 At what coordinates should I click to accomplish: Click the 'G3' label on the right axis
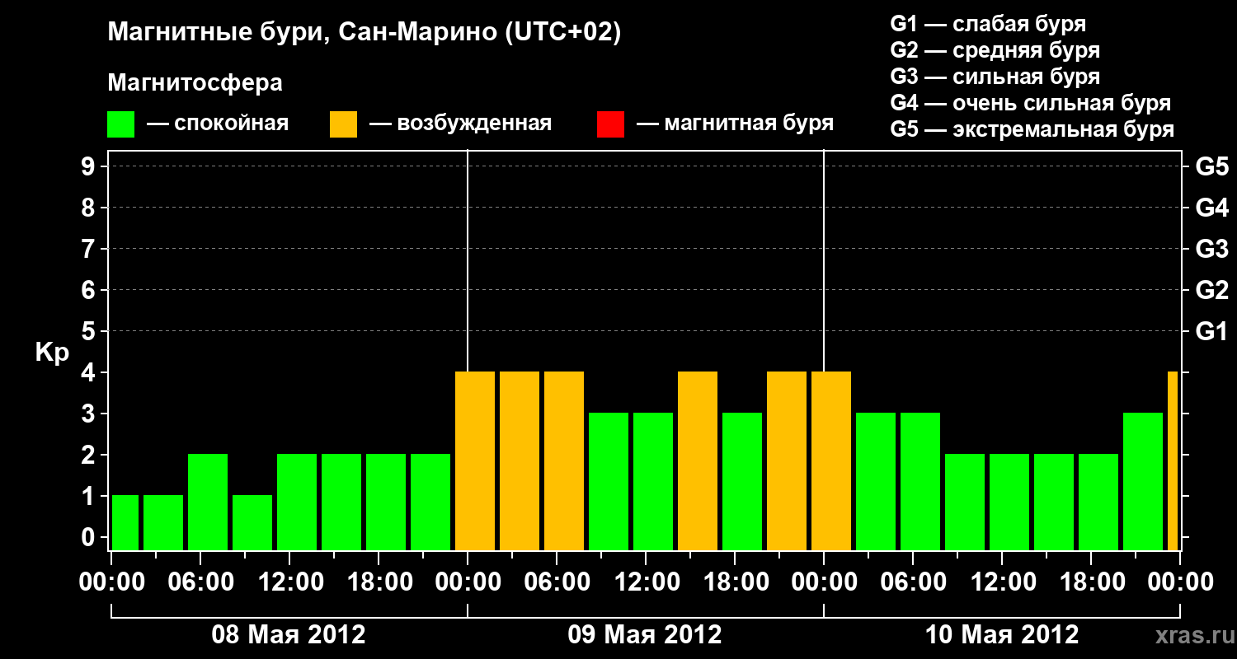1212,249
